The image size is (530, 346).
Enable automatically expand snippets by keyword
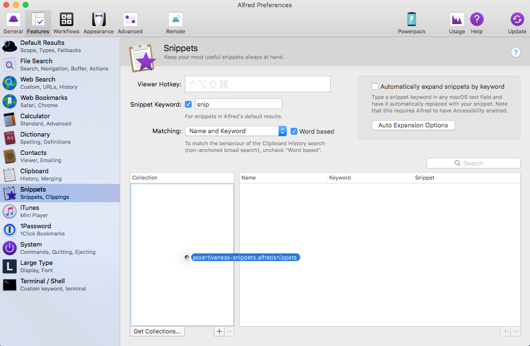click(375, 86)
